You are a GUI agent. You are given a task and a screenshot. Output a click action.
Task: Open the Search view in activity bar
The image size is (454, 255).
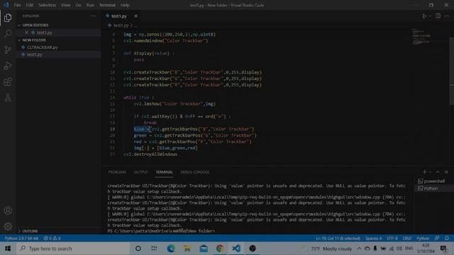click(8, 33)
